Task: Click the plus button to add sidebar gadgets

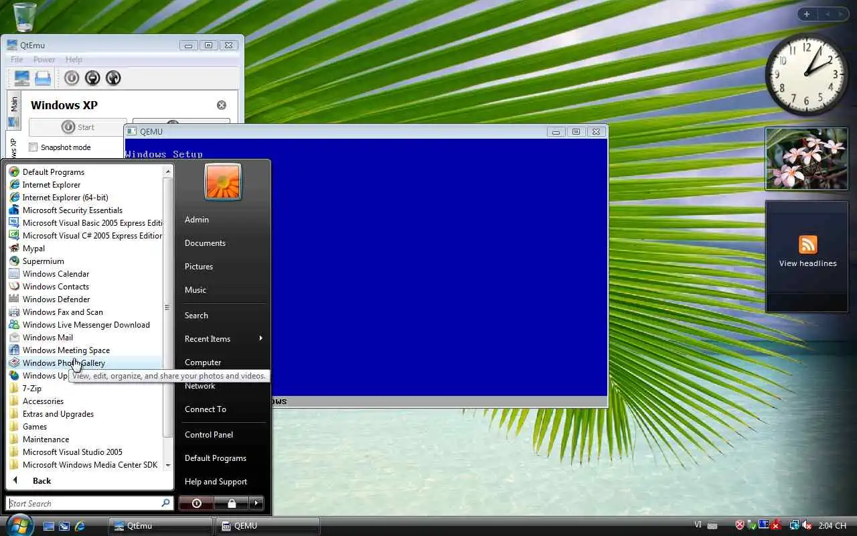Action: coord(806,14)
